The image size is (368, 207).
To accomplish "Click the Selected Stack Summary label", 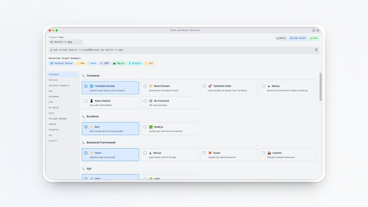I will coord(65,58).
